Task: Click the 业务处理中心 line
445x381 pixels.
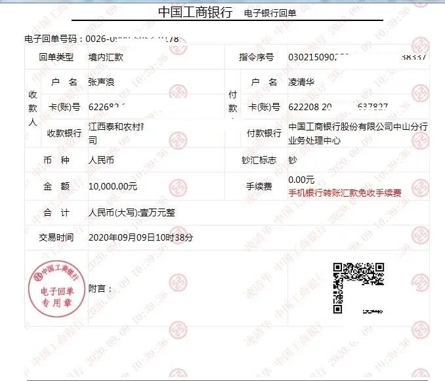Action: coord(314,140)
